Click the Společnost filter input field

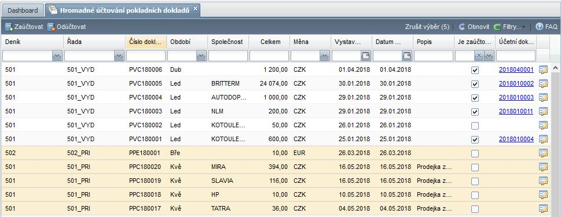(x=228, y=56)
